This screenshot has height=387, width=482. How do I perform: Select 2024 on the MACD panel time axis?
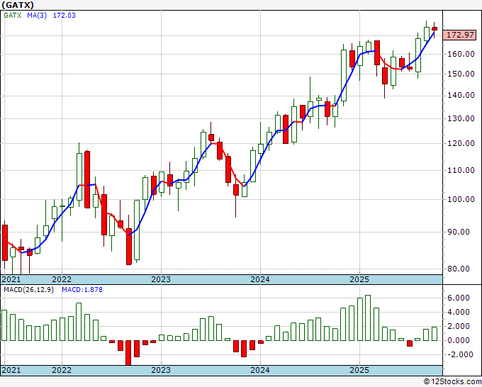[x=260, y=370]
